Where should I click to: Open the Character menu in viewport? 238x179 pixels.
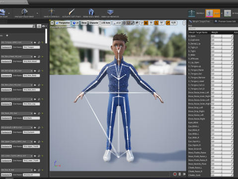[x=94, y=23]
